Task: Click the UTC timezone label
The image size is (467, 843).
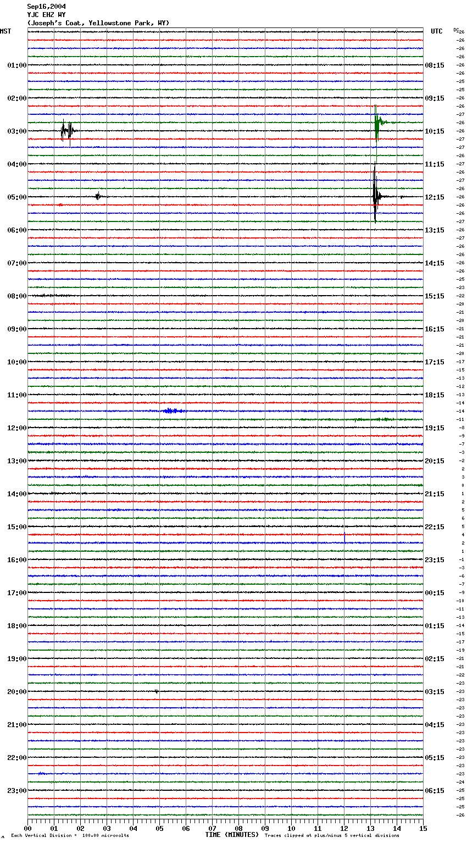Action: click(x=436, y=31)
